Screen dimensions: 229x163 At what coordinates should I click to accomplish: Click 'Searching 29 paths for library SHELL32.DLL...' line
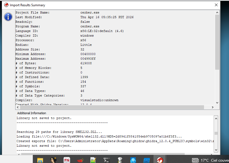click(x=59, y=132)
